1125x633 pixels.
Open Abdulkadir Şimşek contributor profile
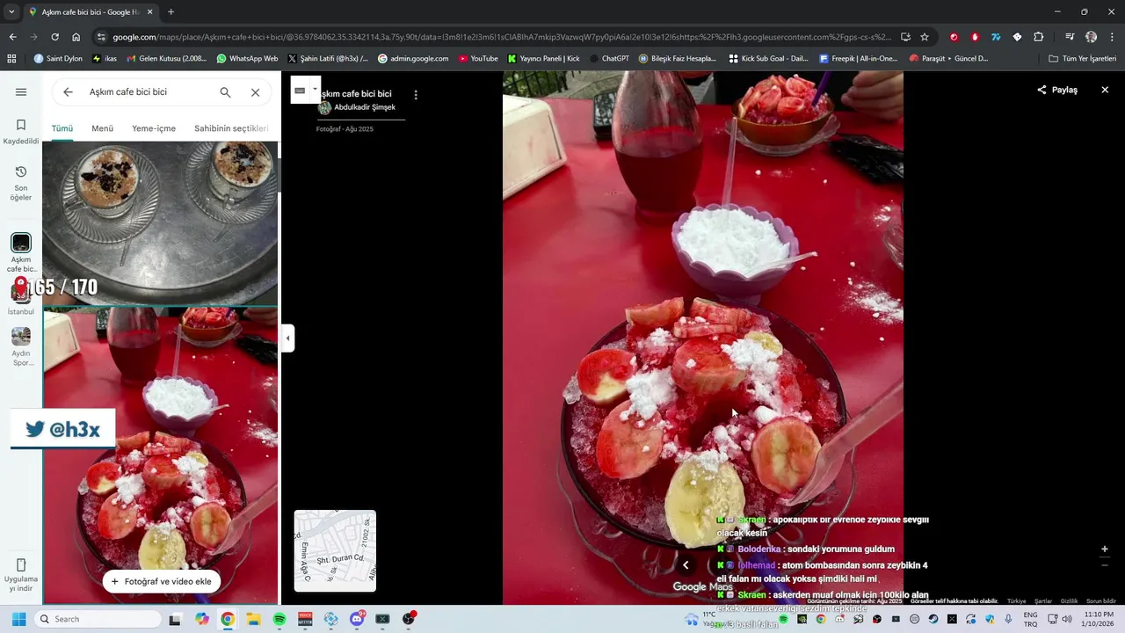tap(364, 107)
